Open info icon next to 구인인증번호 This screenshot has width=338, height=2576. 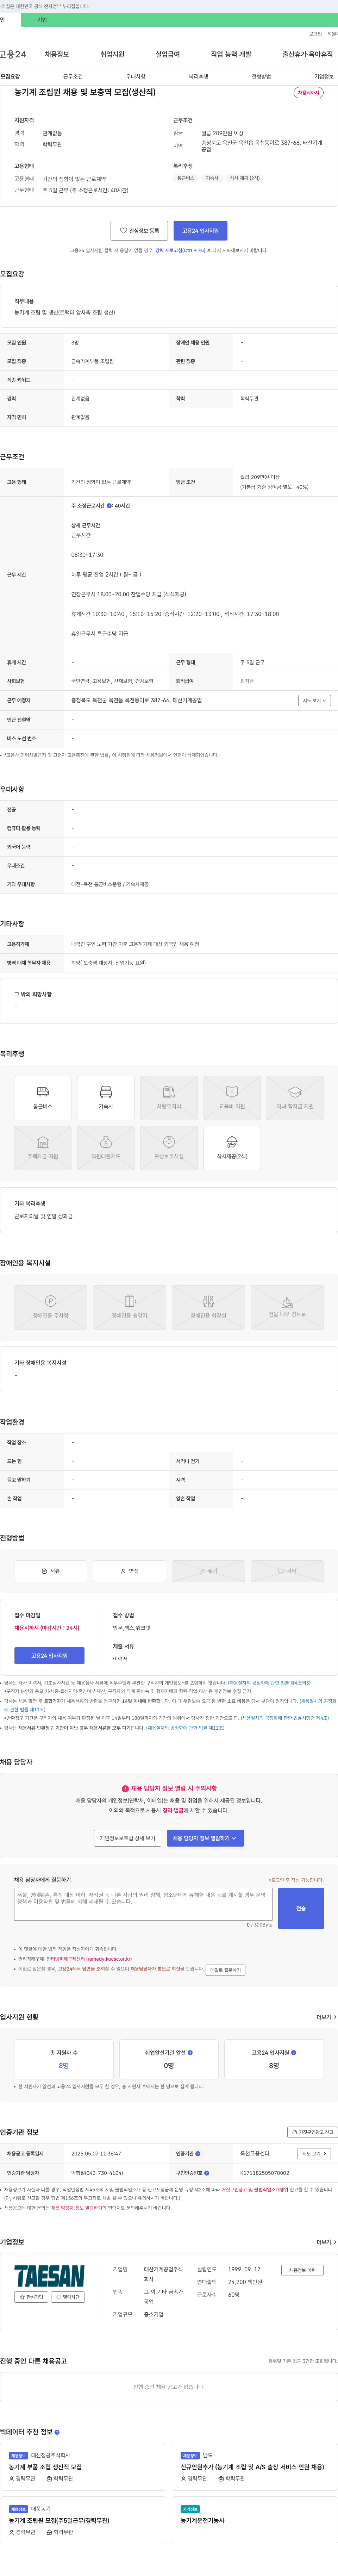pos(206,2173)
